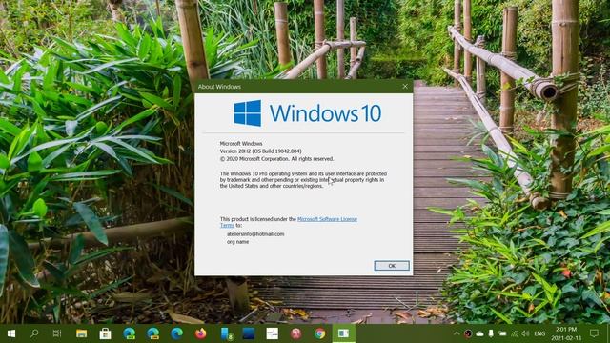Open the OneDrive cloud tray icon

click(479, 333)
